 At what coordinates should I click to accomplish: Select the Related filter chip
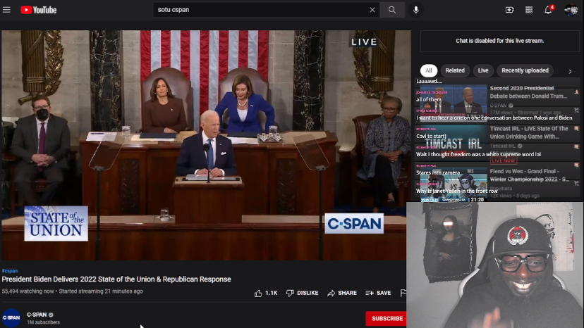pyautogui.click(x=455, y=70)
